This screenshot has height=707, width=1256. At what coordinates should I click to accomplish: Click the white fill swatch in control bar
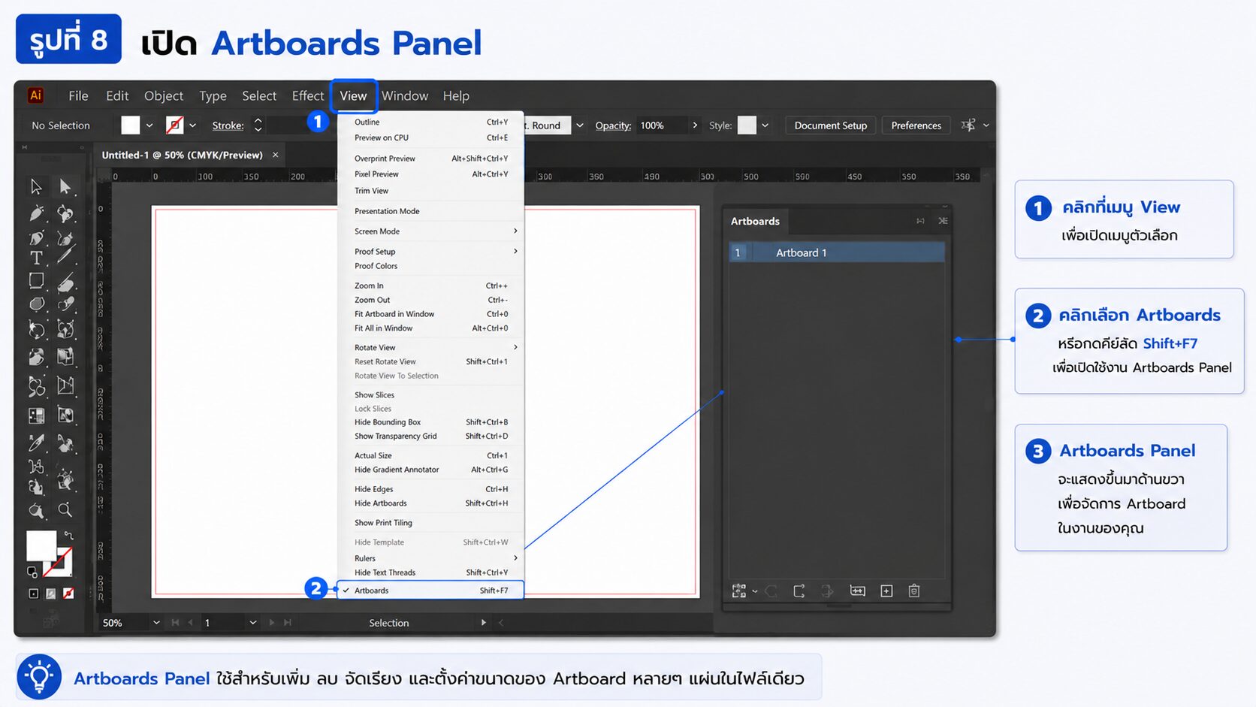[131, 125]
